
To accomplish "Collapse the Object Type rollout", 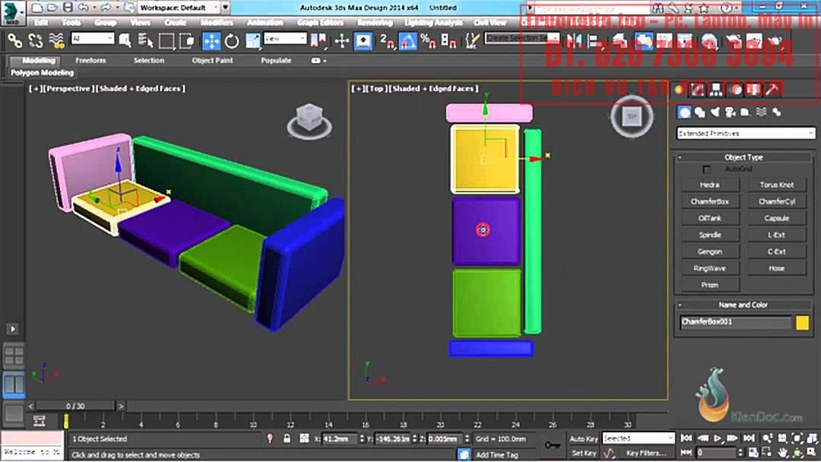I will pyautogui.click(x=743, y=157).
